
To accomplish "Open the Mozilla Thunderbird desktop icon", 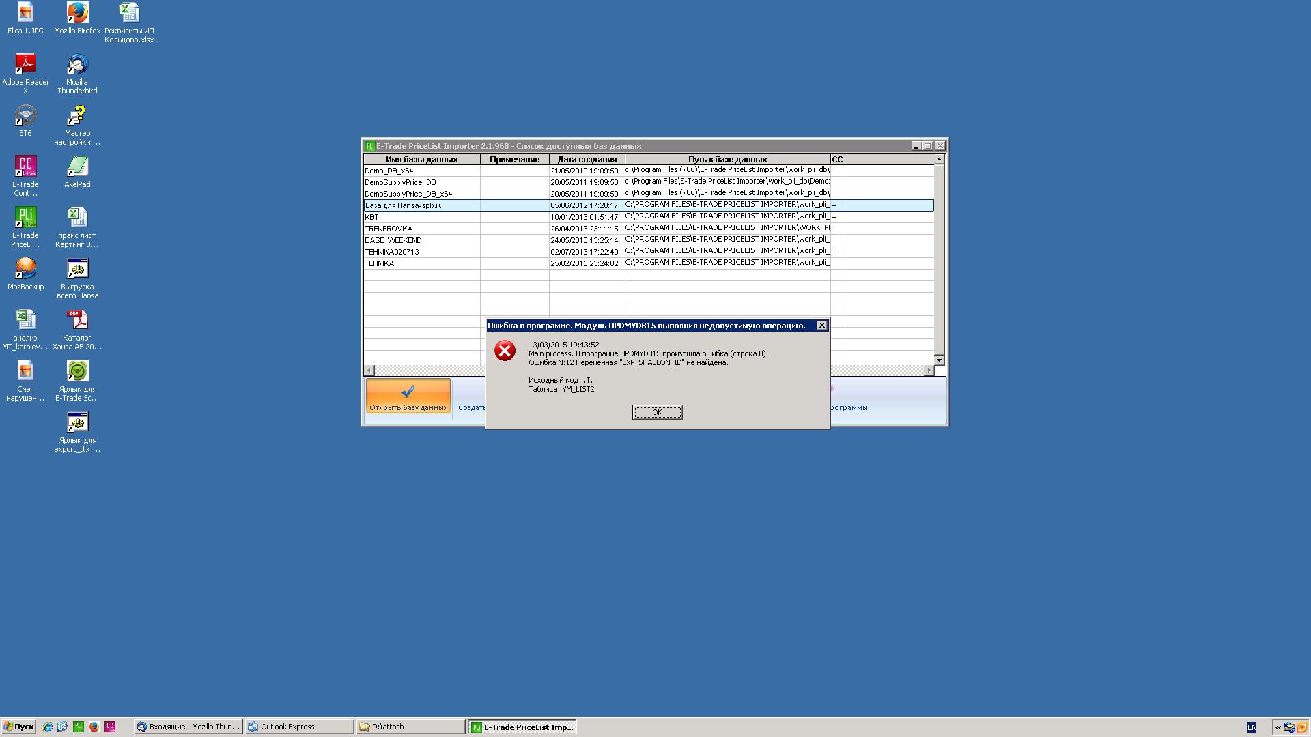I will coord(77,74).
